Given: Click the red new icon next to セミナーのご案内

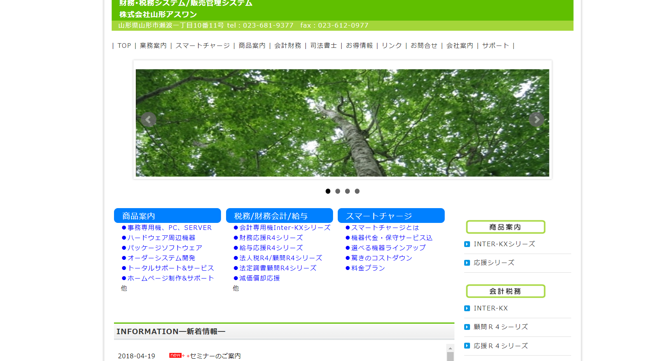Looking at the screenshot, I should pos(176,355).
